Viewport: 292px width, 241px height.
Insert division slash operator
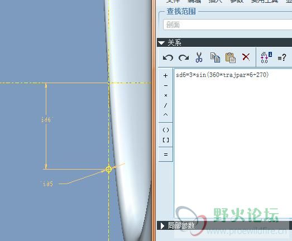166,105
